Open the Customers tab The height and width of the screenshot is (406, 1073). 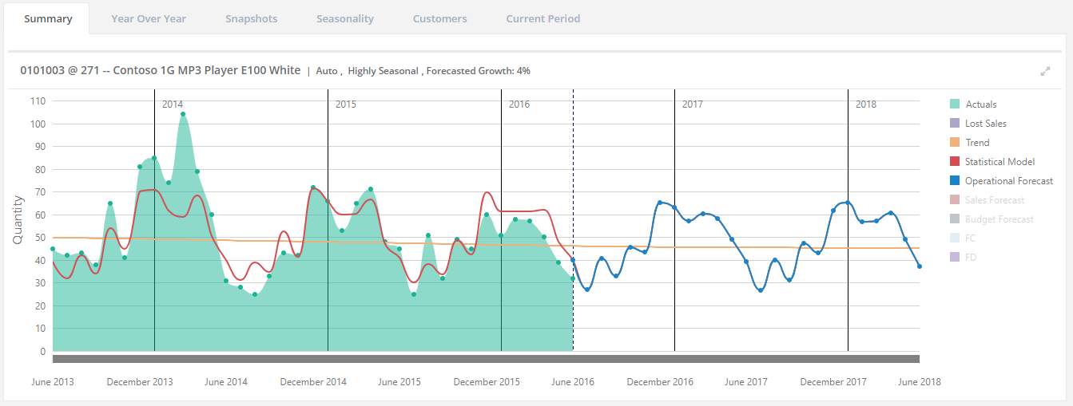click(x=439, y=18)
